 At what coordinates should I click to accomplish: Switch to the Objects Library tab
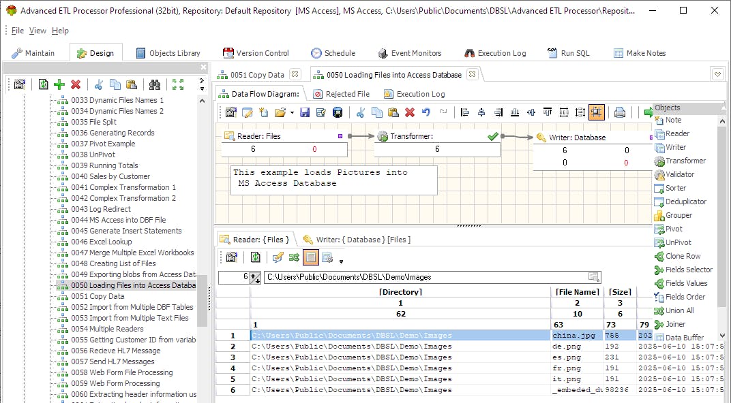(x=168, y=53)
